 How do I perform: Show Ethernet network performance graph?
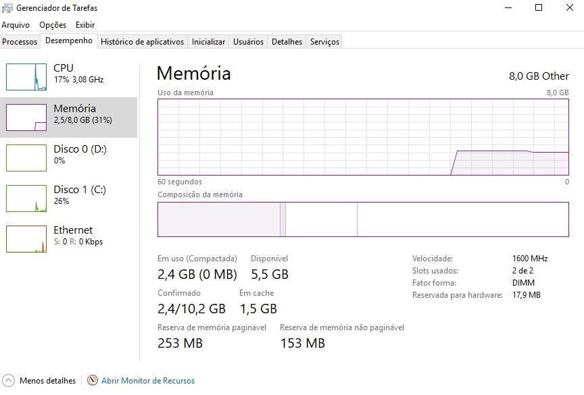click(68, 239)
